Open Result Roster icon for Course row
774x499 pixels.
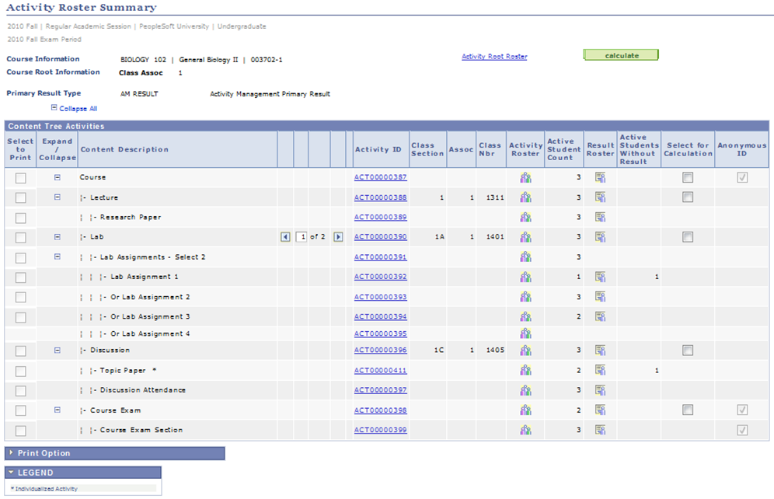point(600,178)
